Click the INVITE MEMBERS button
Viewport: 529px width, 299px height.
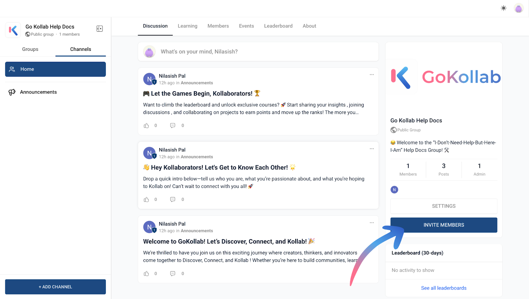point(444,225)
